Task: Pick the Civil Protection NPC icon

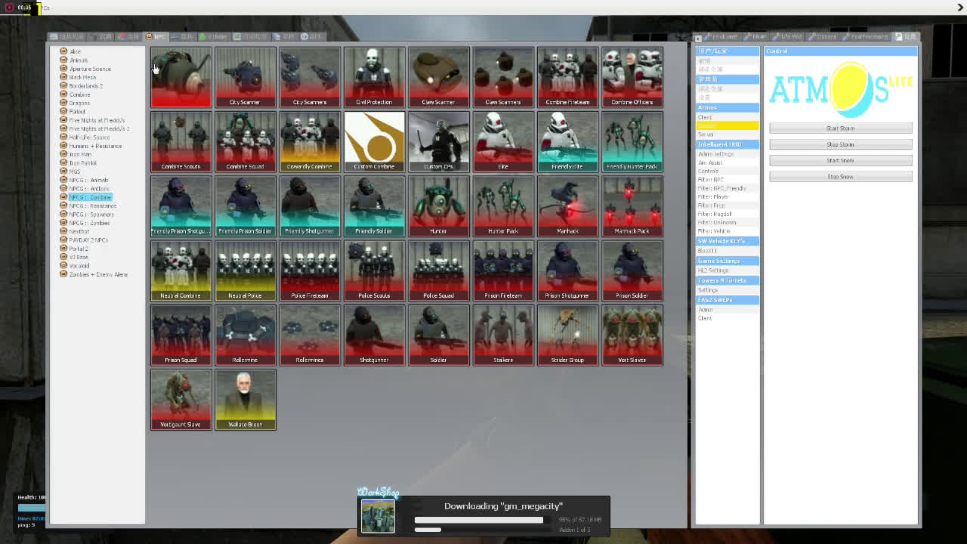Action: 374,77
